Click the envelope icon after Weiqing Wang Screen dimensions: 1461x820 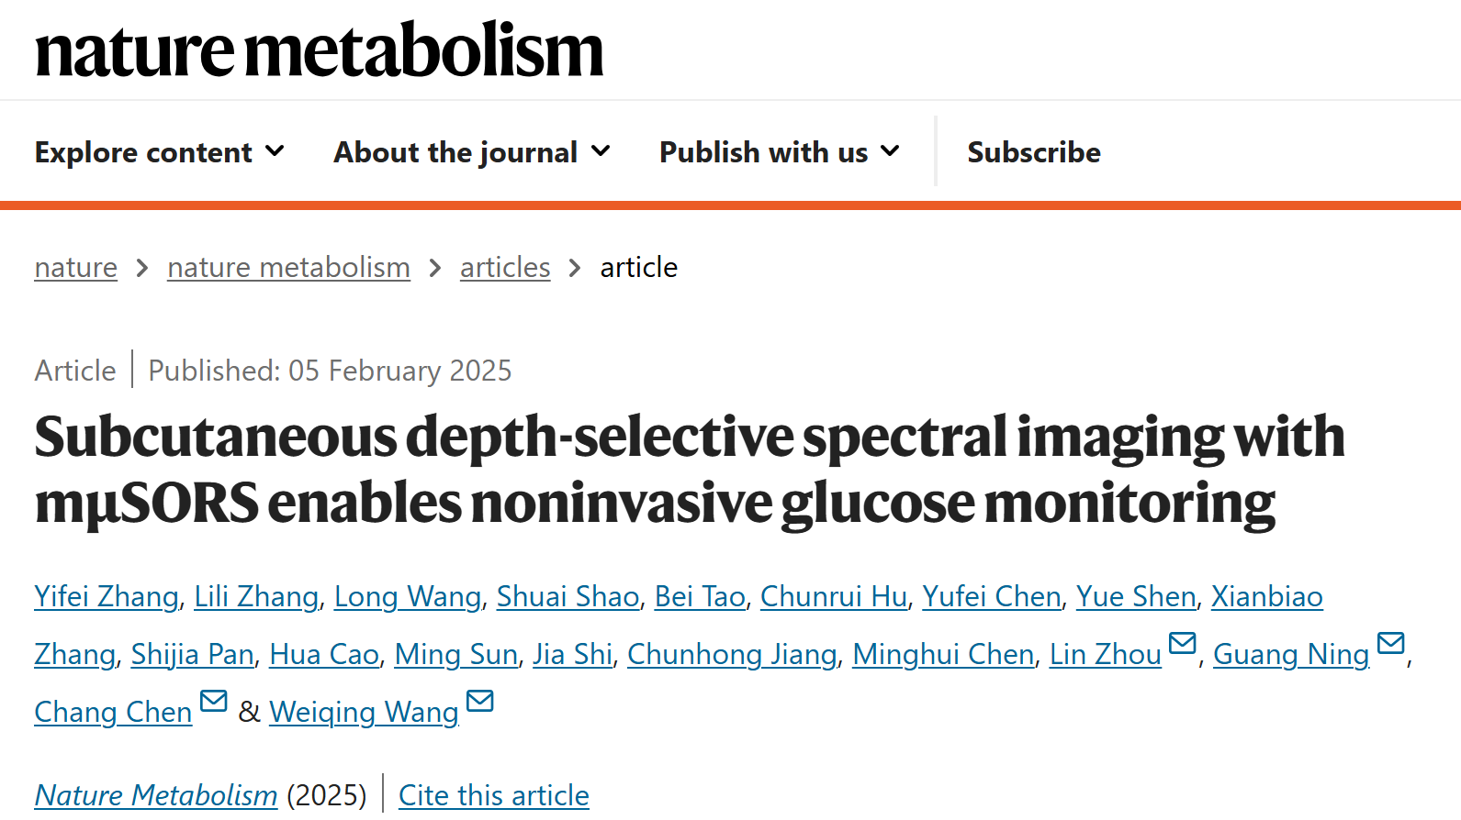[480, 702]
